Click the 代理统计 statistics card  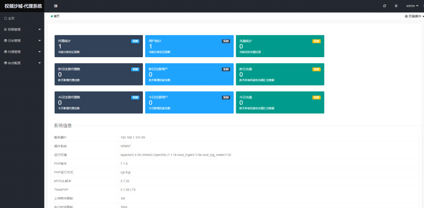tap(98, 46)
